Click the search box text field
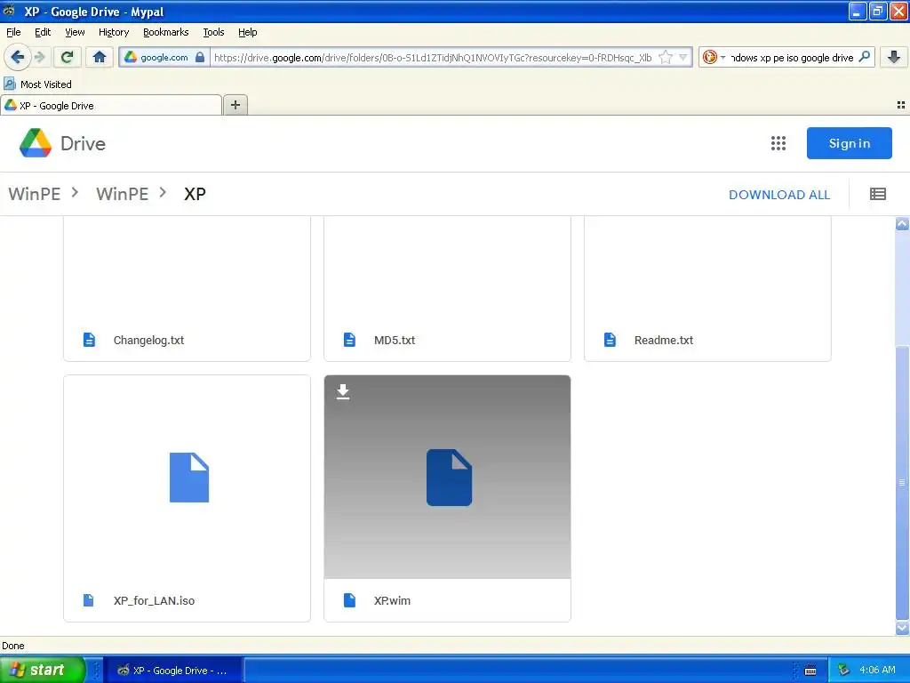This screenshot has height=683, width=910. (x=792, y=58)
